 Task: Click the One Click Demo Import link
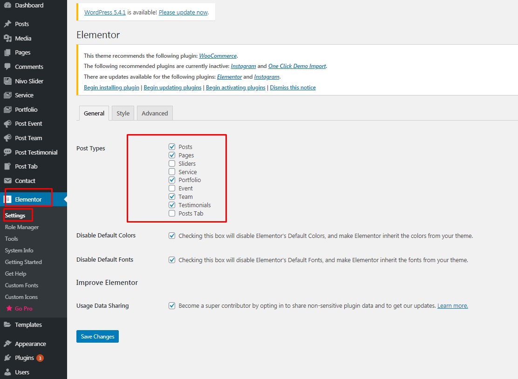coord(297,66)
